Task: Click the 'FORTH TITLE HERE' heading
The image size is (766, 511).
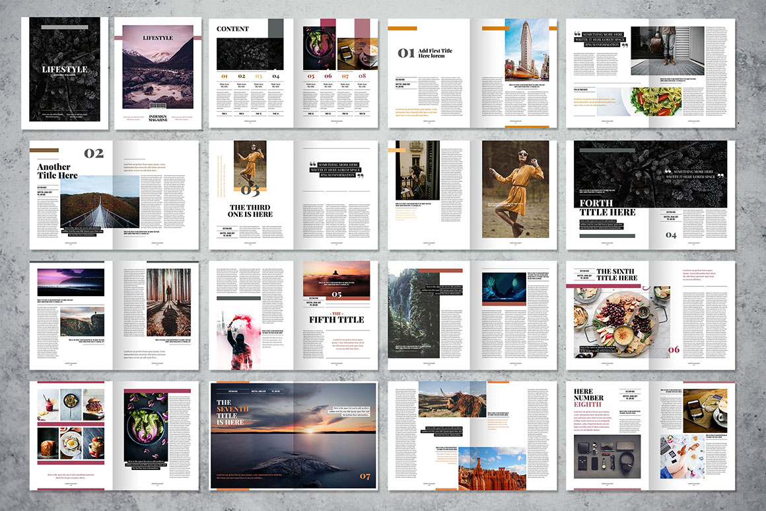Action: point(607,208)
